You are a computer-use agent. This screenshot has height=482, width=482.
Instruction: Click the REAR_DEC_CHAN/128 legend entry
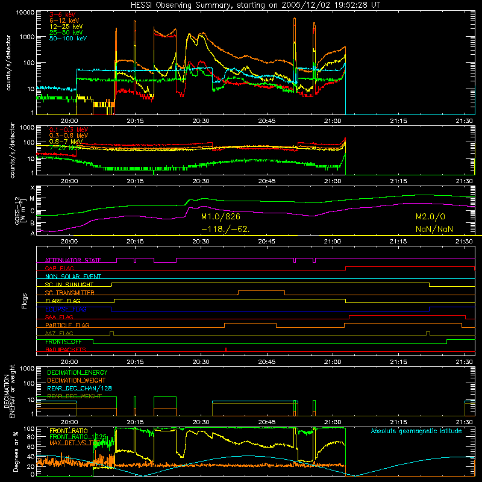coord(80,389)
